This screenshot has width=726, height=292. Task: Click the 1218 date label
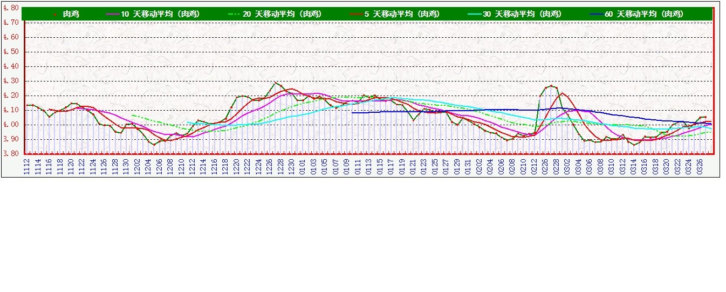(225, 166)
